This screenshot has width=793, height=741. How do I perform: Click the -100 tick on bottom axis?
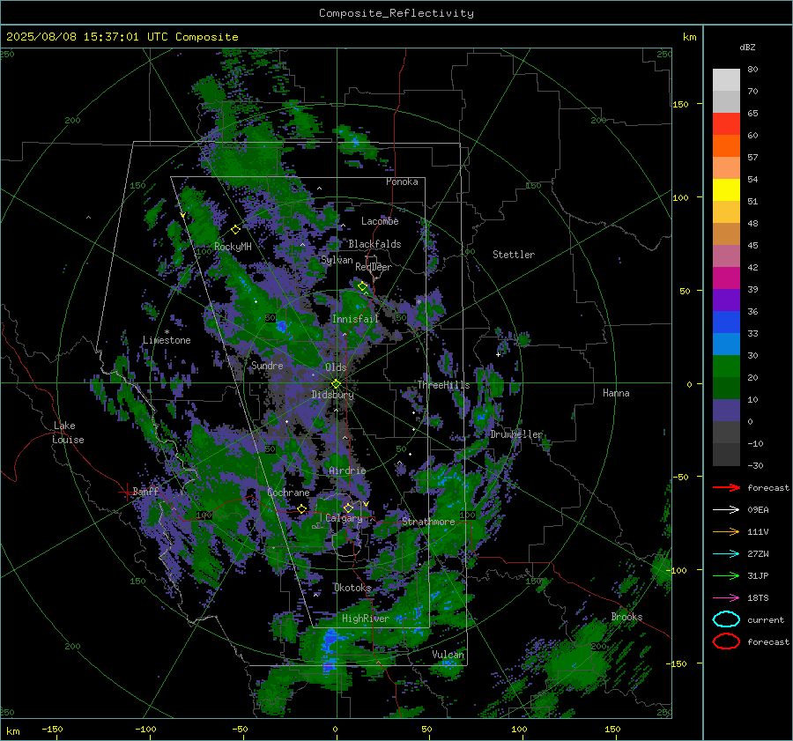coord(145,729)
